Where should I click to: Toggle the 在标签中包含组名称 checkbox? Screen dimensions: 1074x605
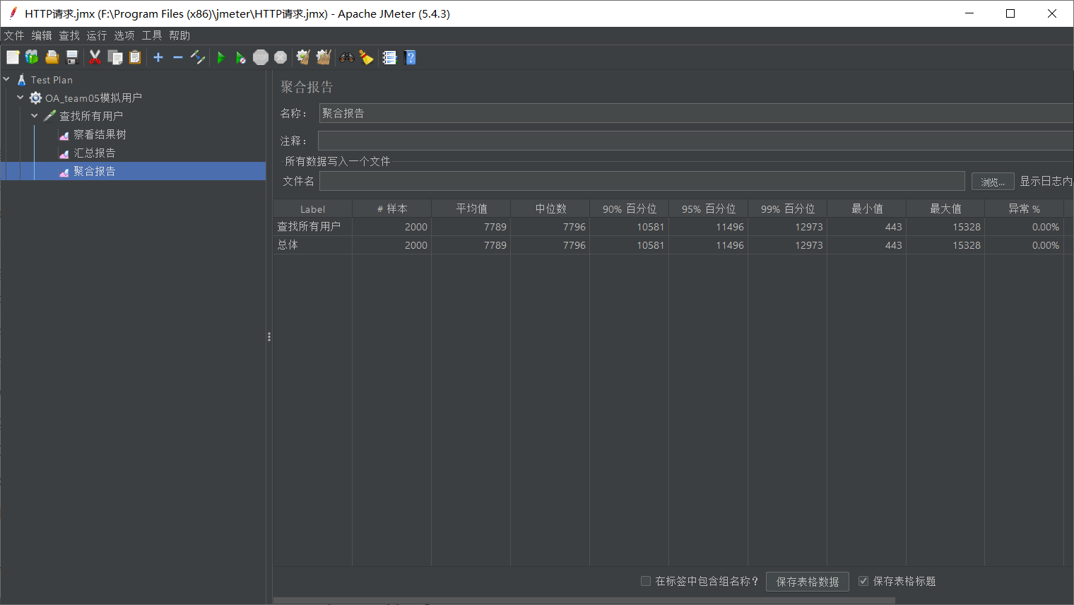click(646, 581)
